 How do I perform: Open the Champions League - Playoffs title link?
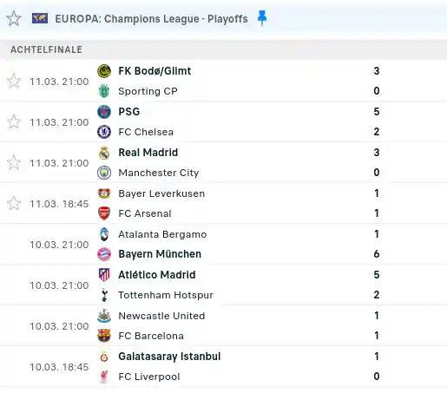(x=151, y=19)
